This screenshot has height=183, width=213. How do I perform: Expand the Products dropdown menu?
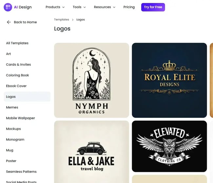(x=55, y=7)
